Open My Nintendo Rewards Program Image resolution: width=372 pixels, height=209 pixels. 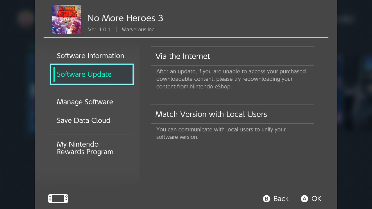(85, 148)
